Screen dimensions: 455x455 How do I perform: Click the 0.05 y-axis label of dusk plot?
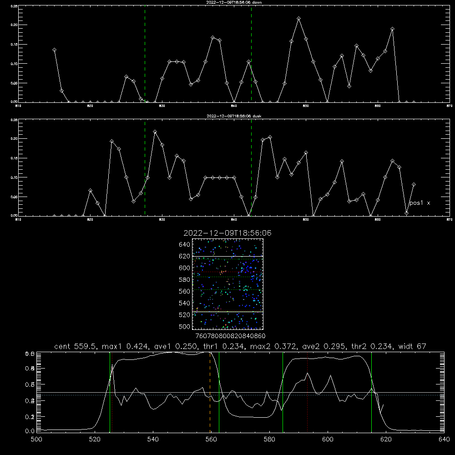14,197
